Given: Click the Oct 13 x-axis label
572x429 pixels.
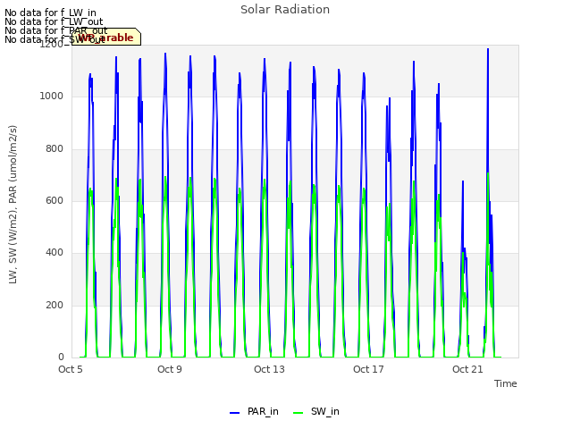Looking at the screenshot, I should [x=269, y=369].
